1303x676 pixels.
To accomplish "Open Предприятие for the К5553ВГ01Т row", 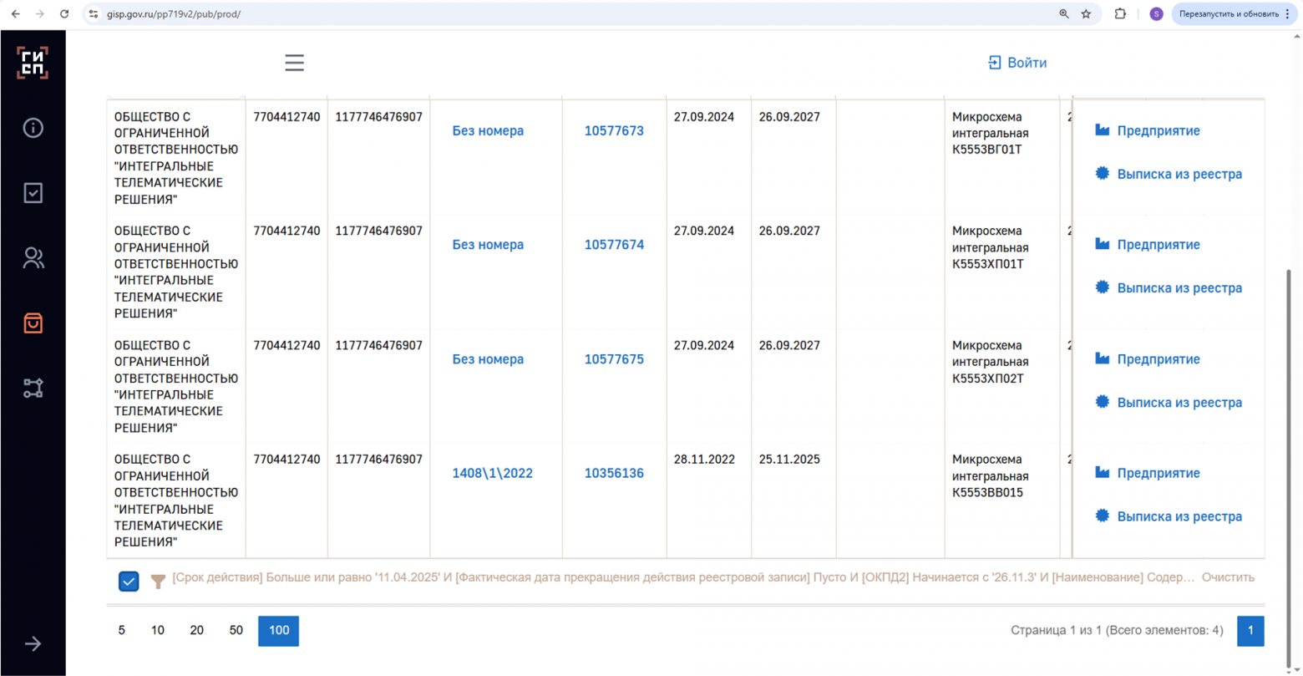I will (1148, 130).
